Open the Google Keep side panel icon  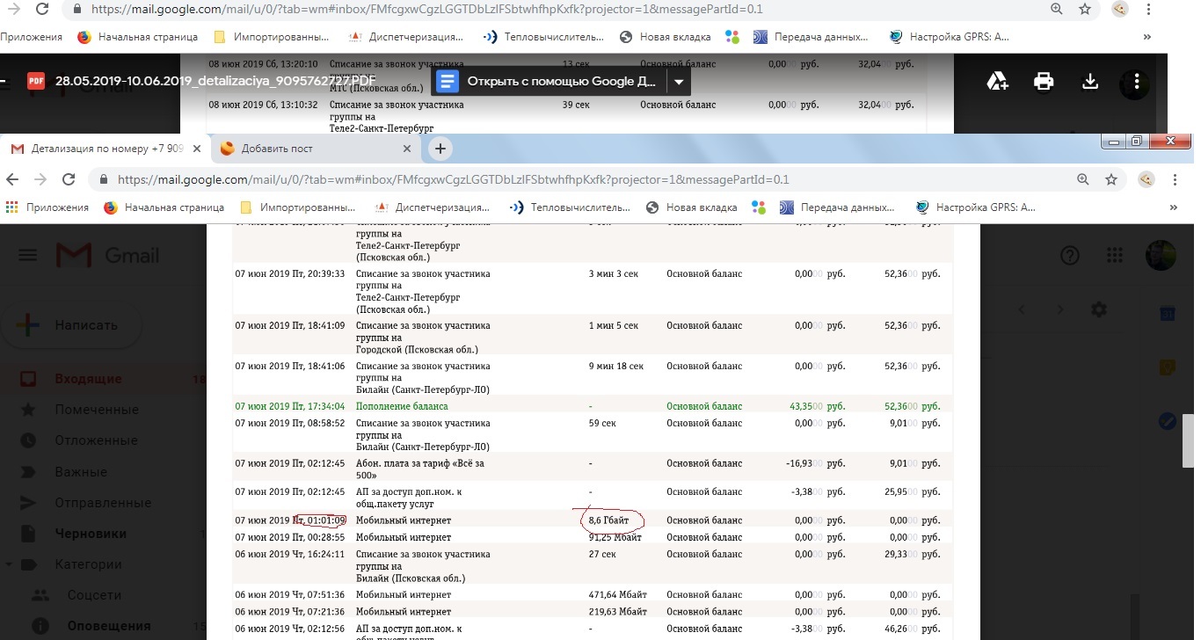(x=1168, y=367)
